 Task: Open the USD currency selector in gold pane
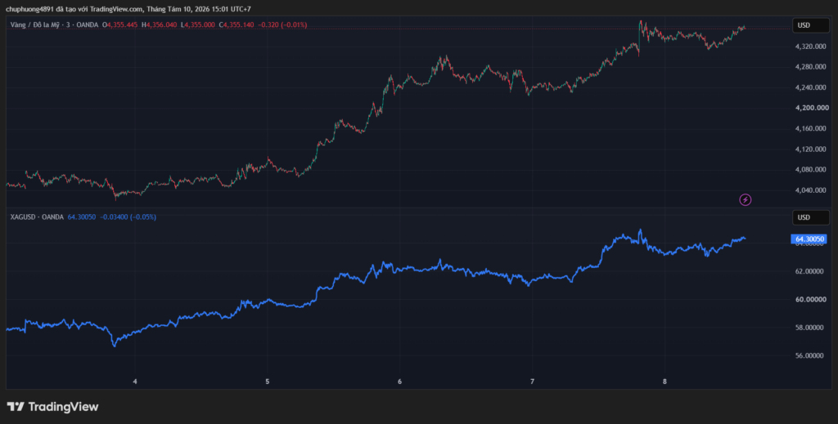[810, 25]
